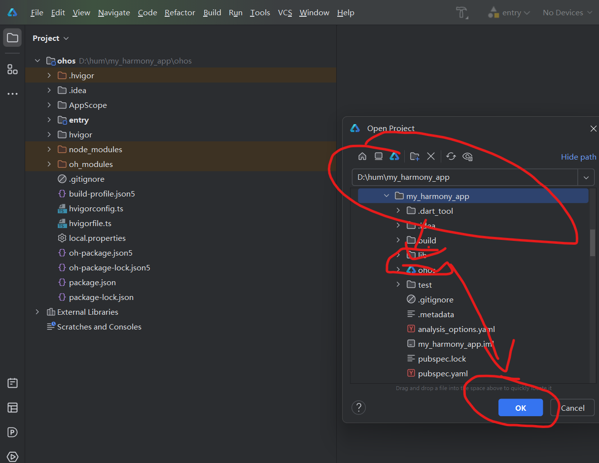Screen dimensions: 599x463
Task: Click Cancel in Open Project dialog
Action: click(x=572, y=408)
